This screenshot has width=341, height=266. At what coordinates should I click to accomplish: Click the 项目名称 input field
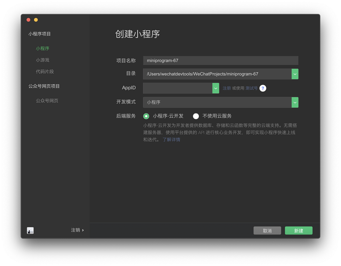pos(220,61)
